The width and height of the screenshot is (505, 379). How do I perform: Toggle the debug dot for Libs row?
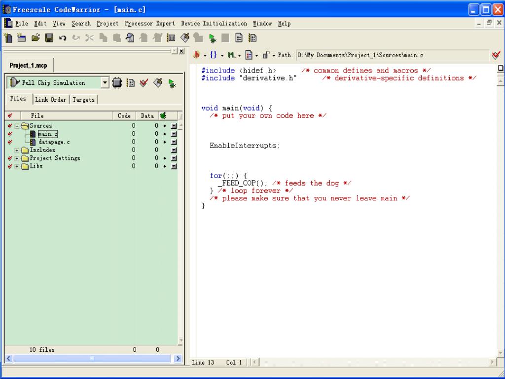coord(165,166)
